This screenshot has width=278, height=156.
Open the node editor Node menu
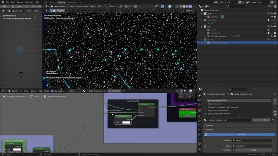click(x=46, y=91)
